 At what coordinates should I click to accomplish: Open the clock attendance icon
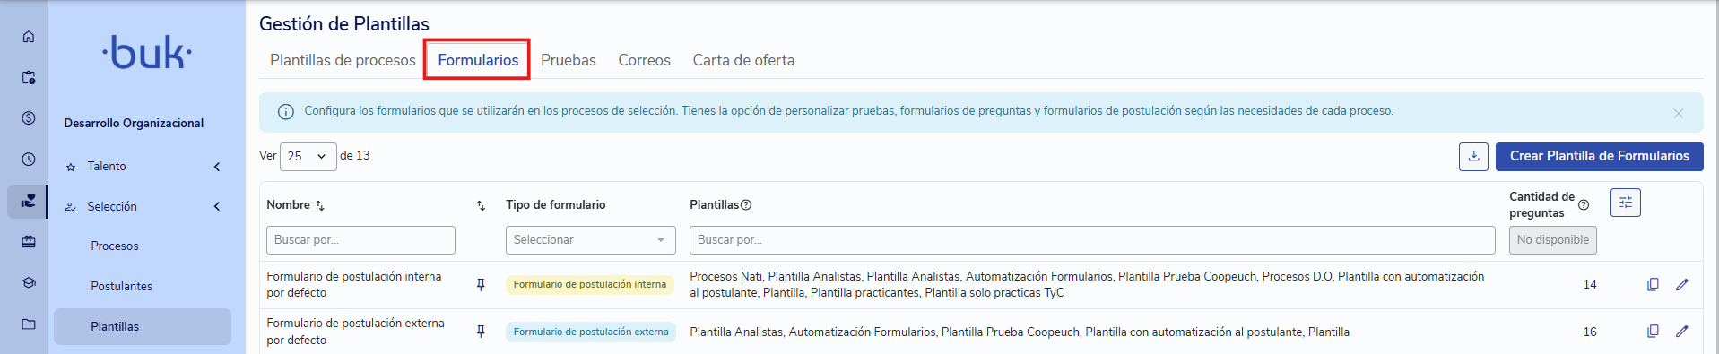(29, 159)
